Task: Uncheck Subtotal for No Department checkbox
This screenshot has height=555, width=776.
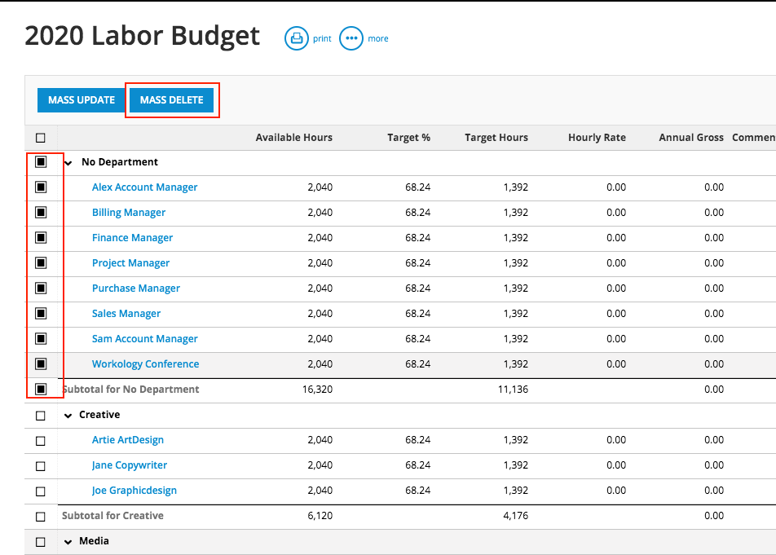Action: [x=41, y=390]
